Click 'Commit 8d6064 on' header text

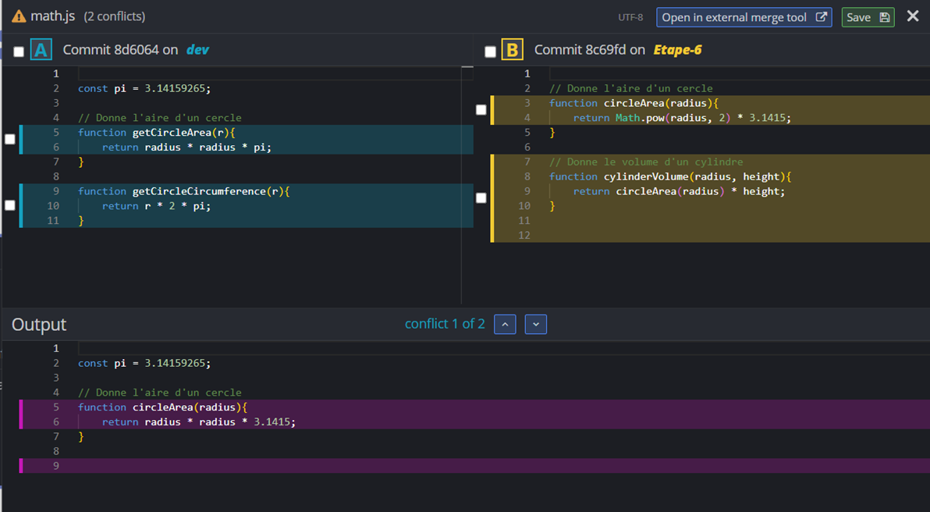[120, 50]
